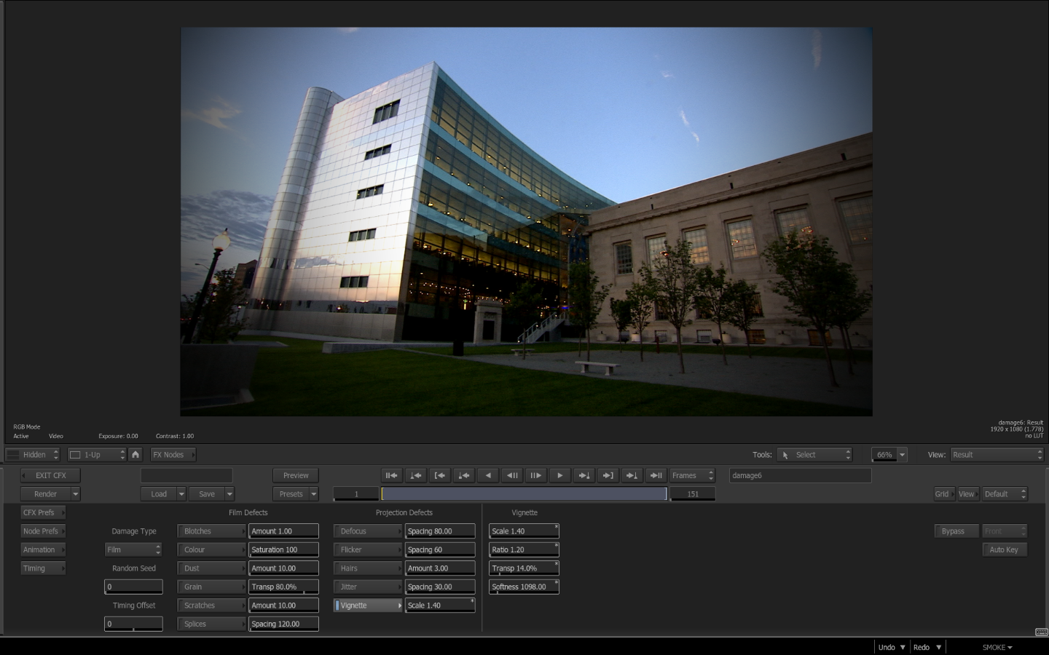This screenshot has width=1049, height=655.
Task: Click the Home viewport reset icon
Action: tap(135, 455)
